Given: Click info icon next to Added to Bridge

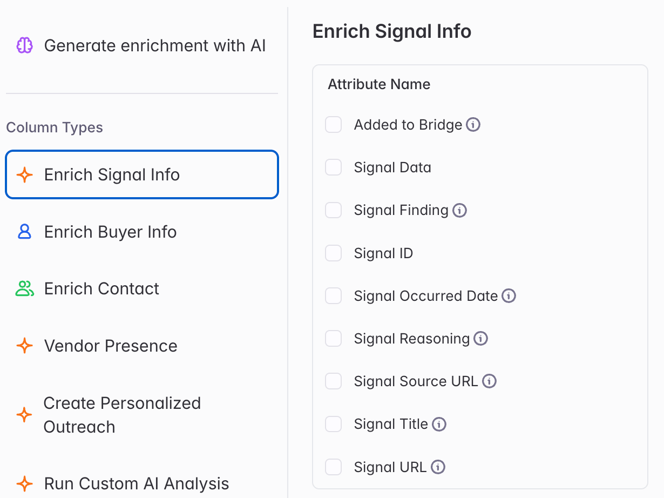Looking at the screenshot, I should pyautogui.click(x=473, y=125).
